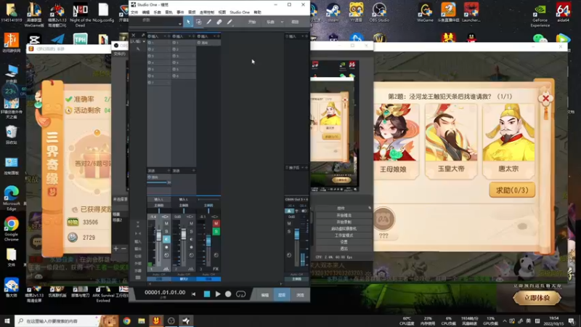Select the Eraser tool in Studio One toolbar
The width and height of the screenshot is (581, 327).
point(219,22)
